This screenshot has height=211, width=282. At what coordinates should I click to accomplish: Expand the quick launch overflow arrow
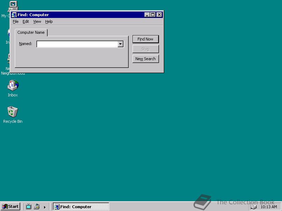coord(45,207)
